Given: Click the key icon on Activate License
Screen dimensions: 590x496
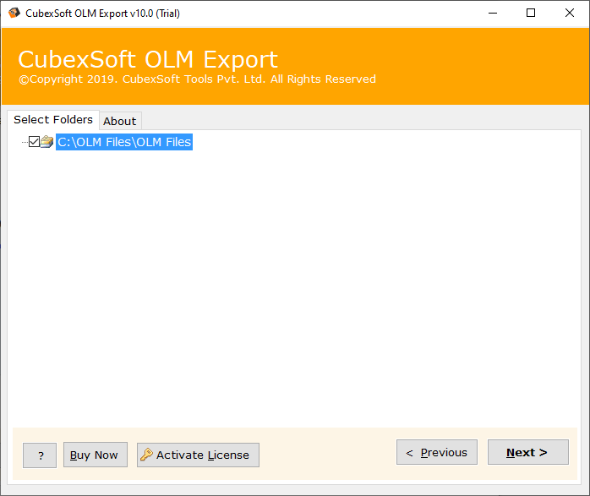Looking at the screenshot, I should [146, 455].
